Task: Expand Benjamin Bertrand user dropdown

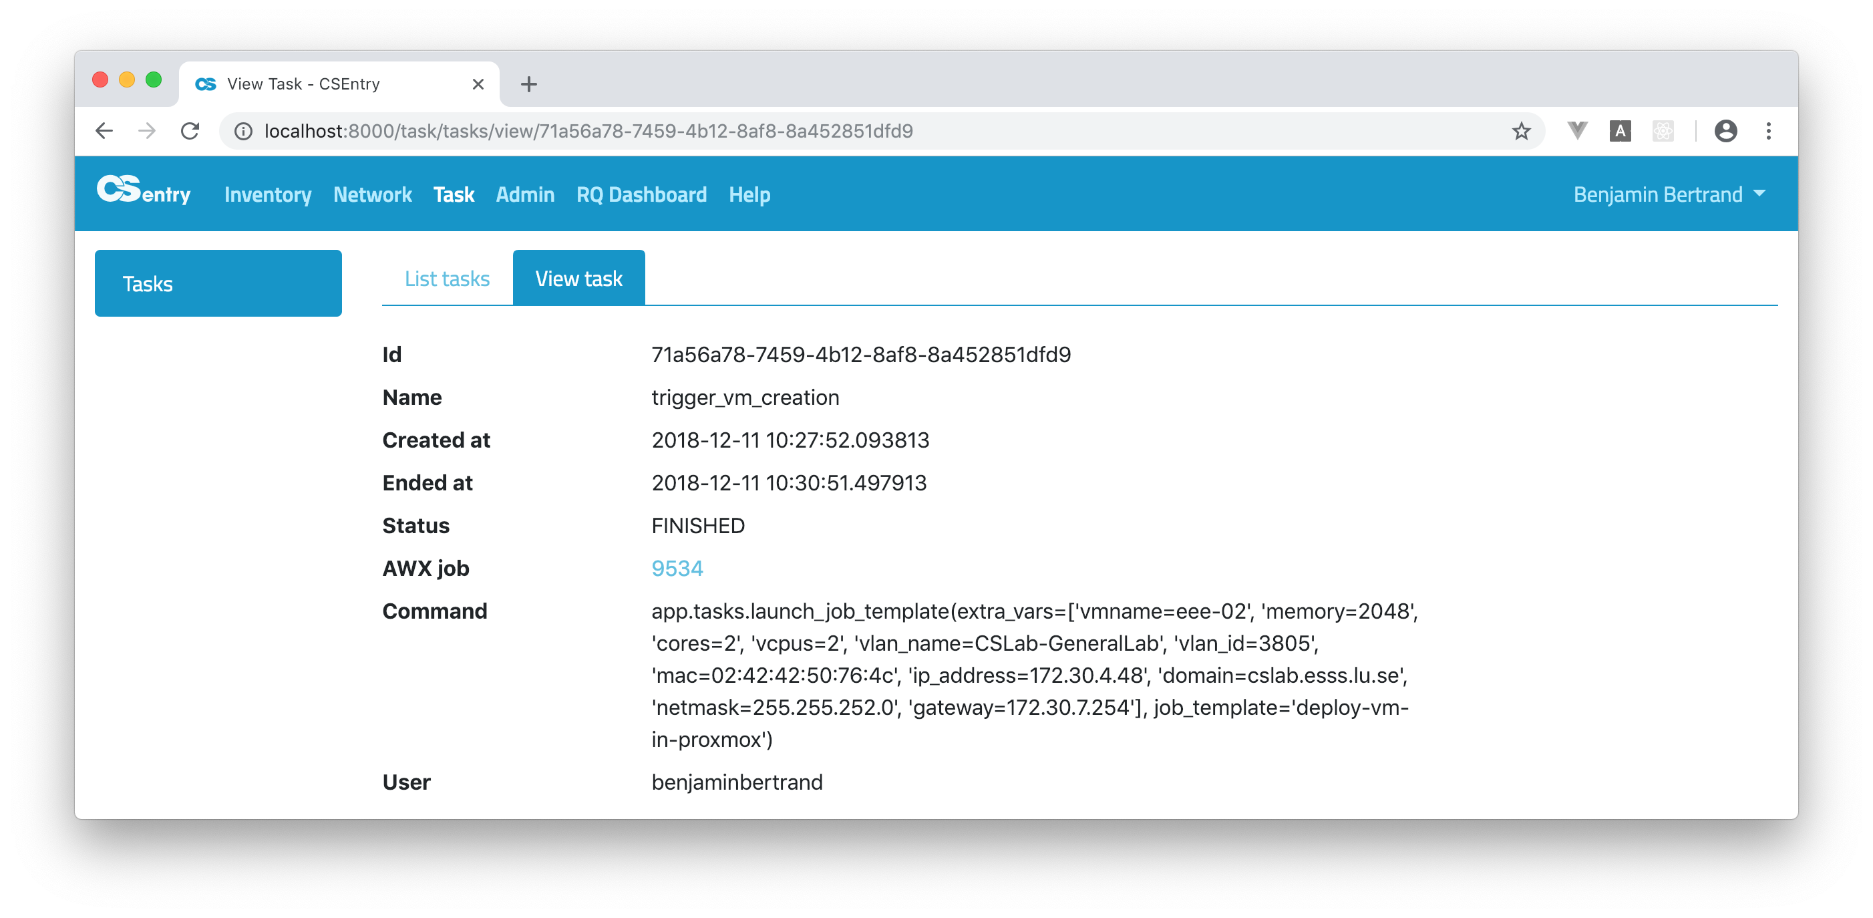Action: (1669, 194)
